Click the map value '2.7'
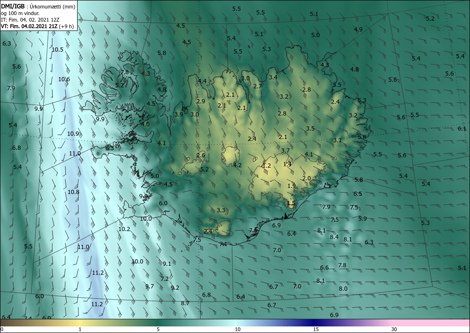 258,86
